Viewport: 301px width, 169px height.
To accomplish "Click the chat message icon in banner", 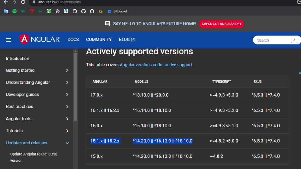I will point(107,24).
